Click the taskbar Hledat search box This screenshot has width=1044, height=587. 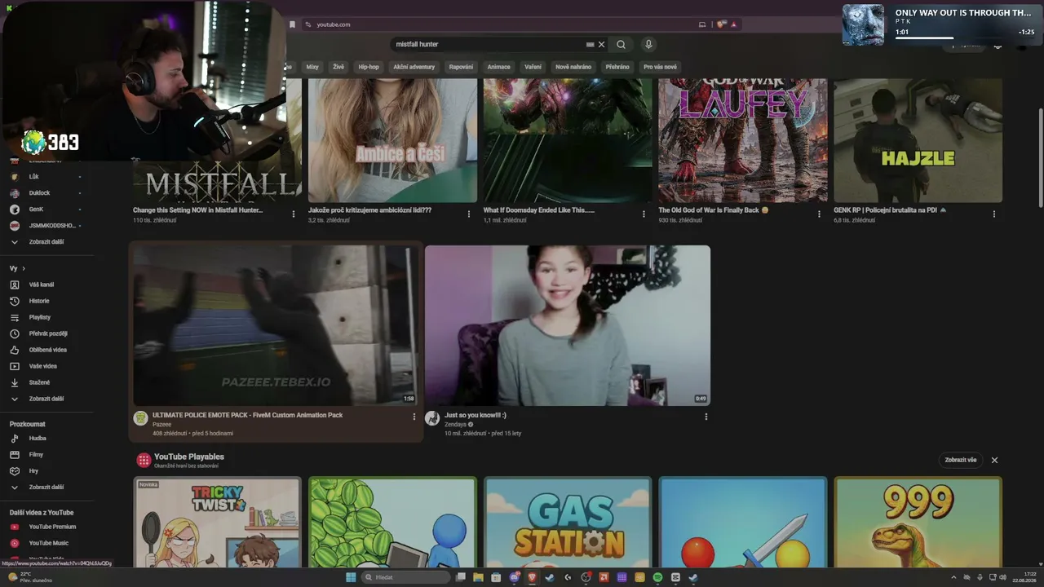tap(405, 577)
